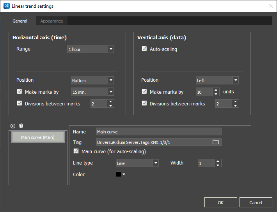The height and width of the screenshot is (212, 277).
Task: Increase horizontal Divisions between marks value
Action: coord(110,102)
